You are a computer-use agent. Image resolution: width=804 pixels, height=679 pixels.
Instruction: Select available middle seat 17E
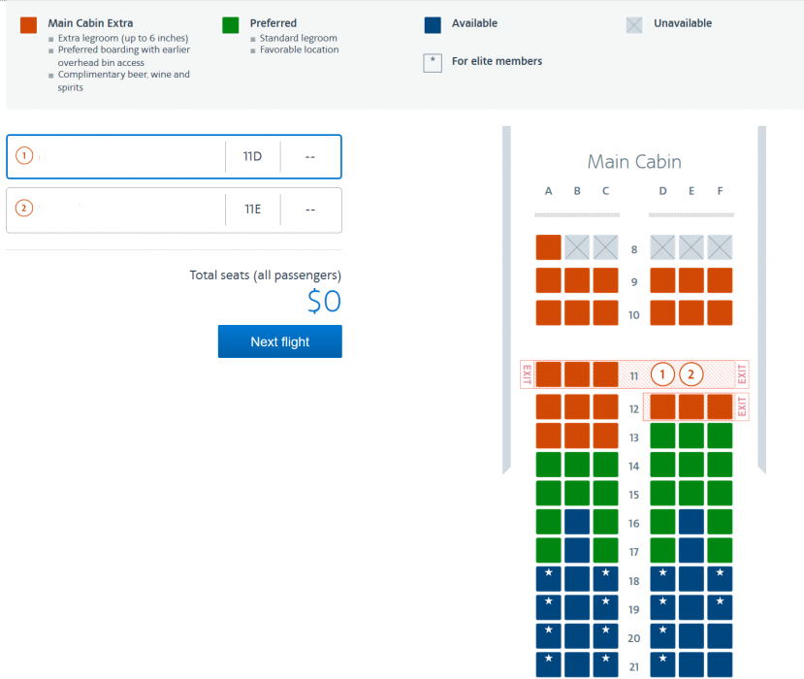tap(691, 551)
